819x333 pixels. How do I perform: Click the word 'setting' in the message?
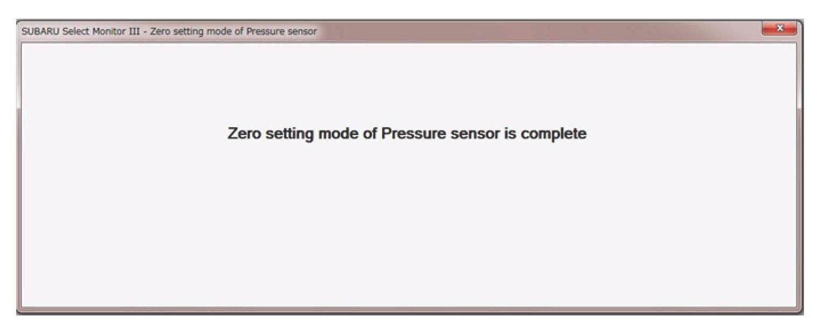click(x=289, y=134)
